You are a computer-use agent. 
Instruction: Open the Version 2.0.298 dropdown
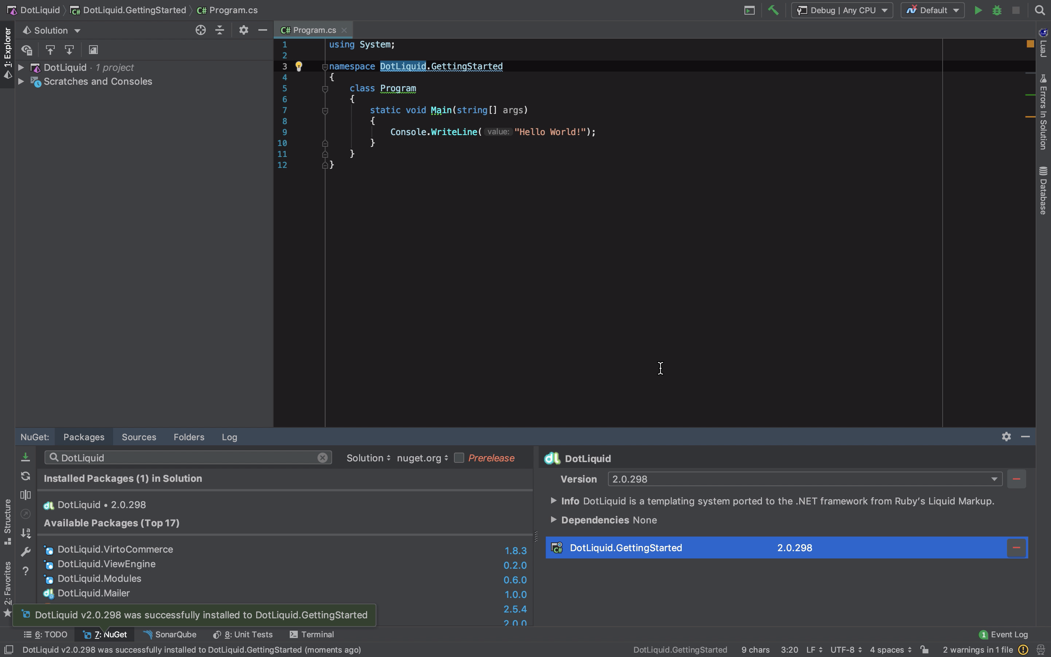[805, 479]
